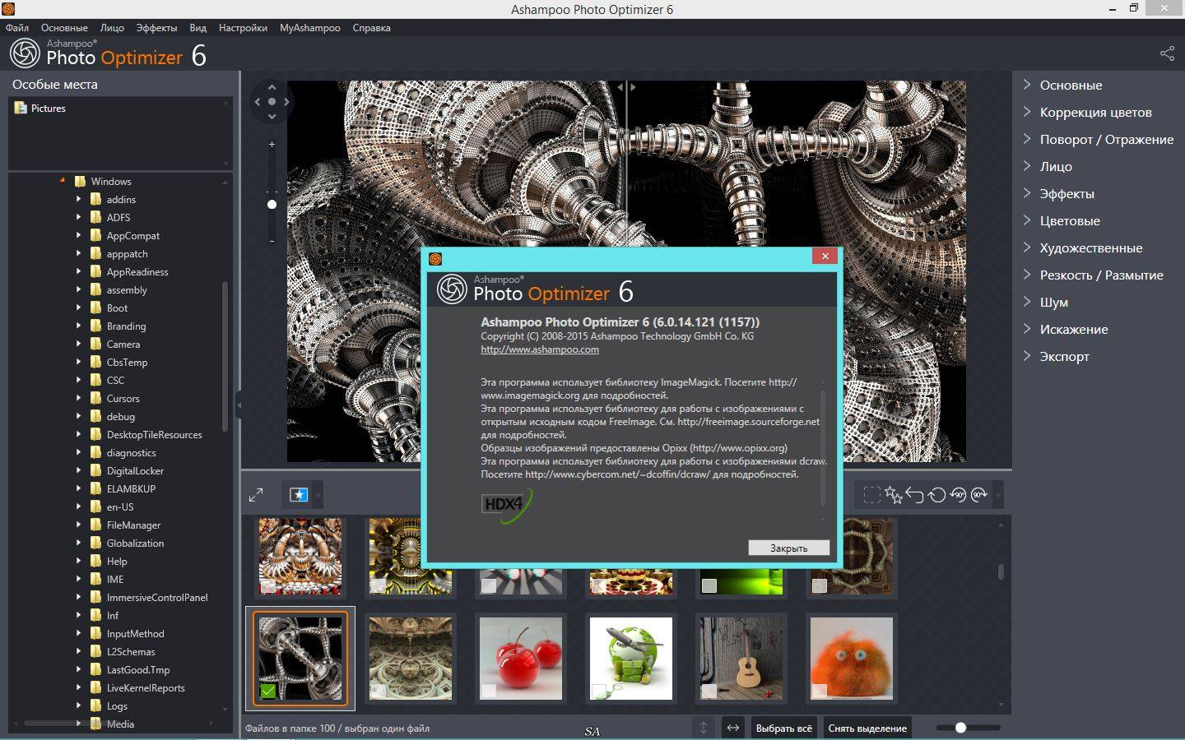This screenshot has width=1185, height=740.
Task: Check the box on the golden fractal thumbnail
Action: point(379,585)
